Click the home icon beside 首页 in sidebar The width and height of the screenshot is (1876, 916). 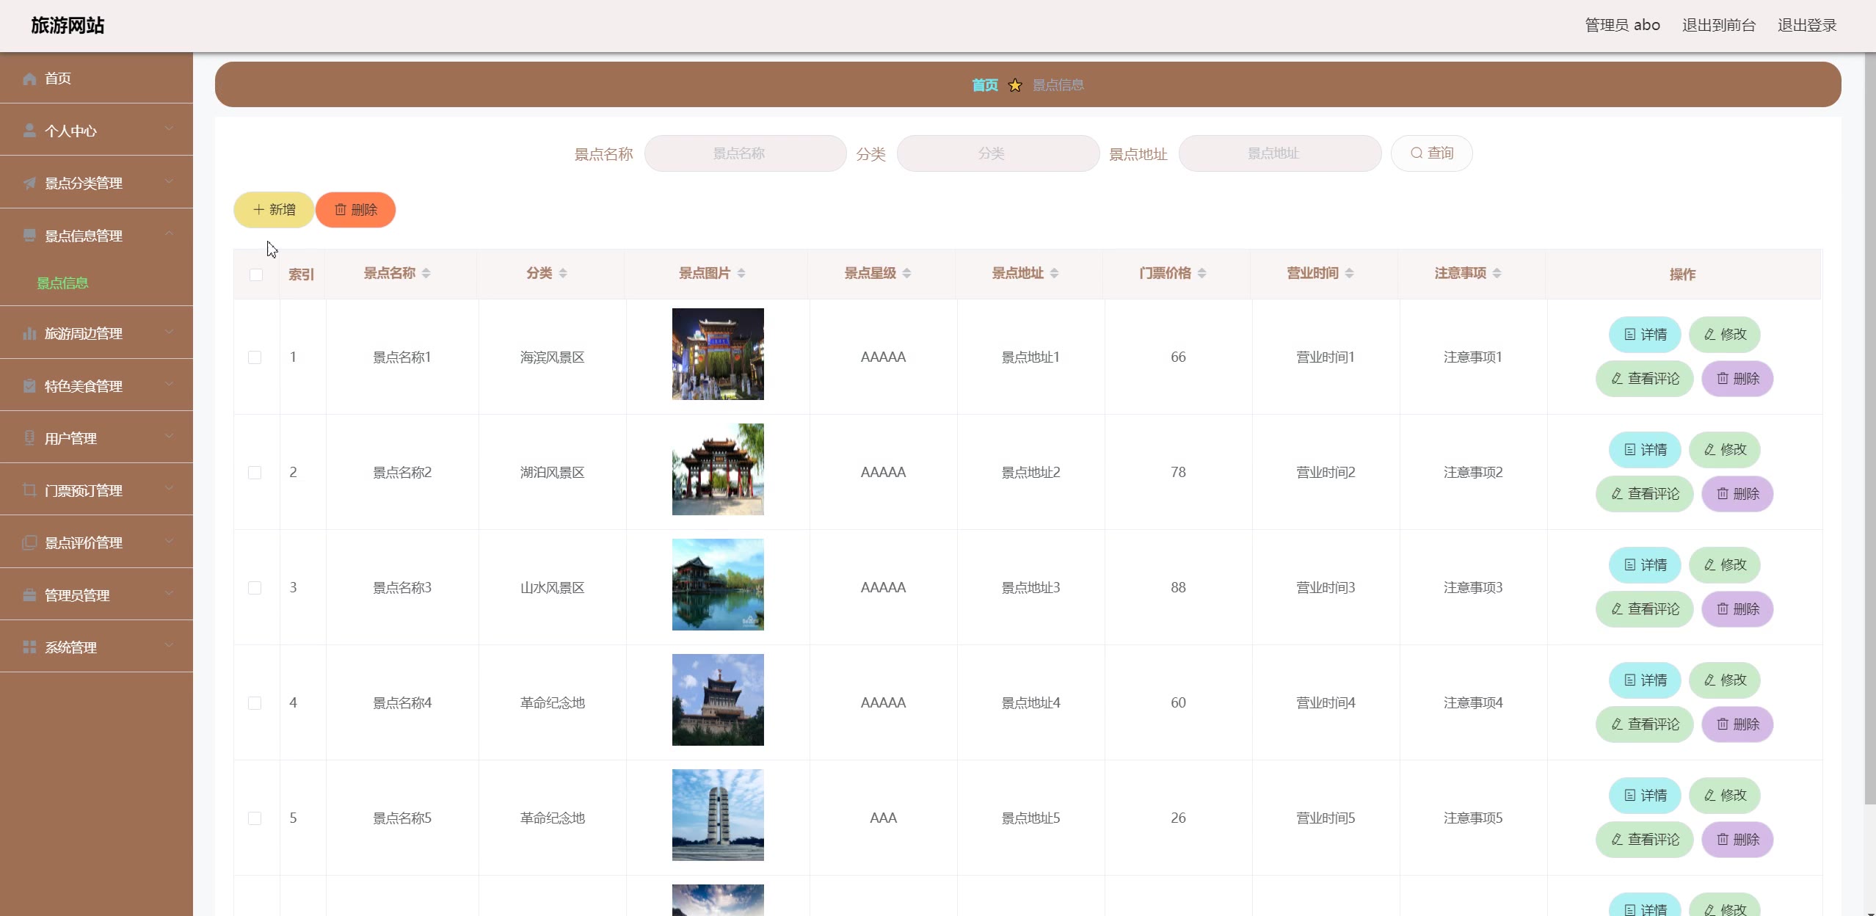29,79
